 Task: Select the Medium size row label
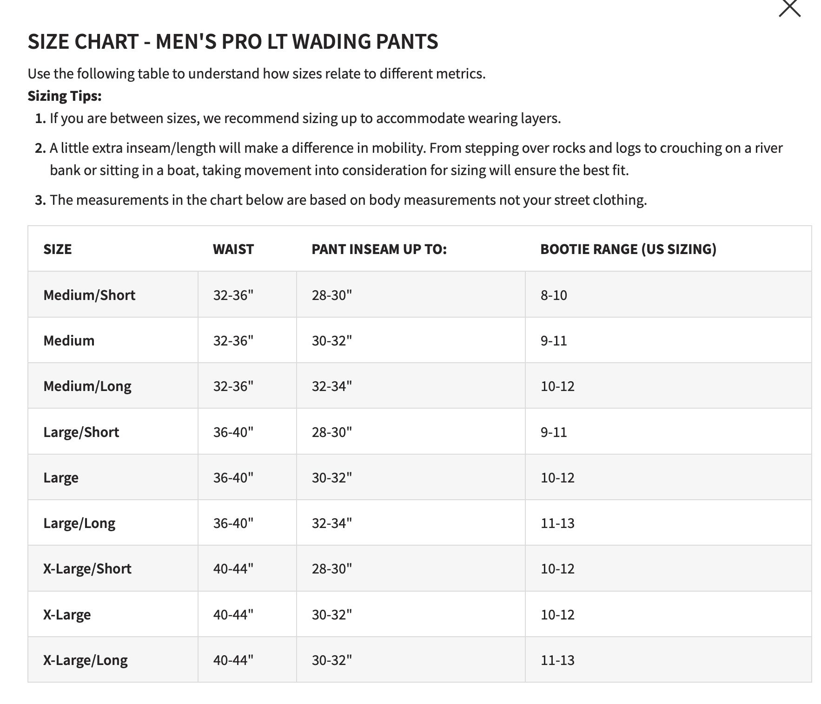69,340
